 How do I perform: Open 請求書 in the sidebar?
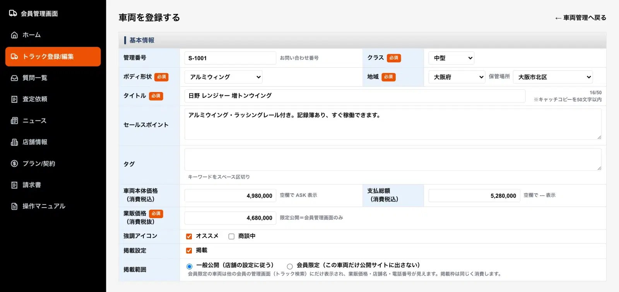pos(53,185)
